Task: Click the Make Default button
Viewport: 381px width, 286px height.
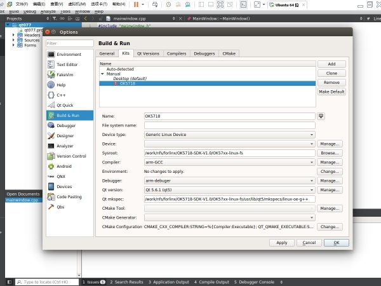Action: (x=331, y=92)
